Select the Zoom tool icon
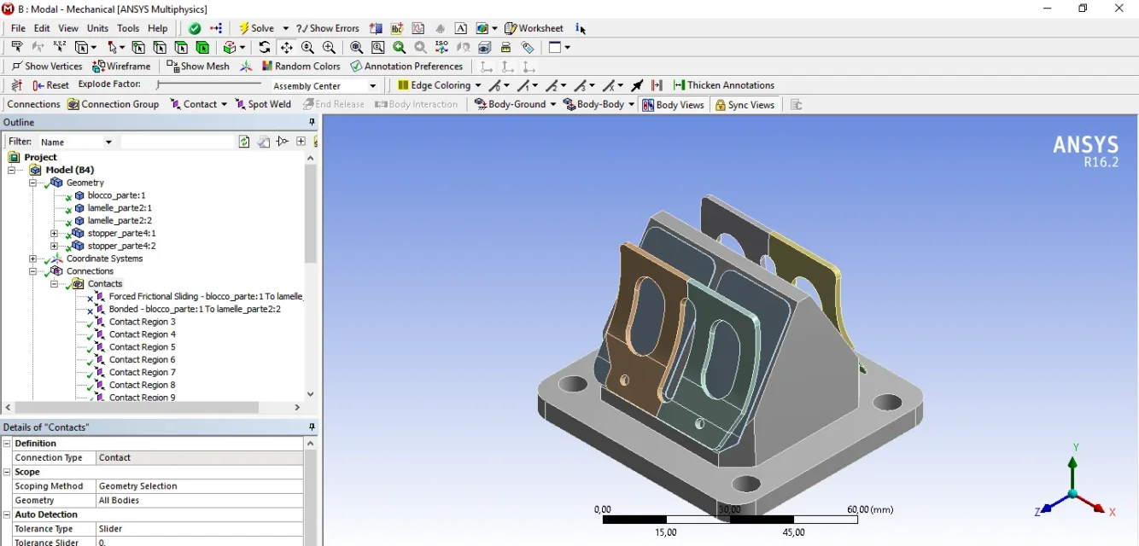Viewport: 1139px width, 546px height. tap(307, 48)
